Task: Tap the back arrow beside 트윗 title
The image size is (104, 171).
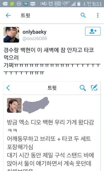Action: (8, 15)
